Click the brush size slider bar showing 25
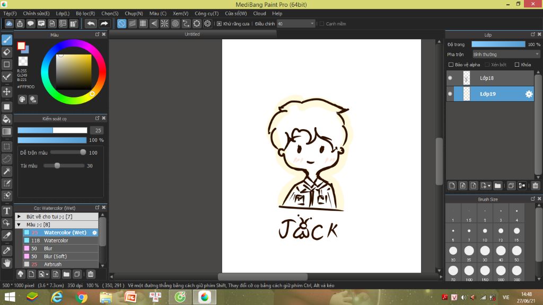 point(52,130)
